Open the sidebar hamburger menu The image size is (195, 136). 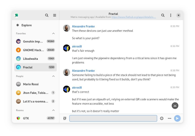pyautogui.click(x=55, y=15)
